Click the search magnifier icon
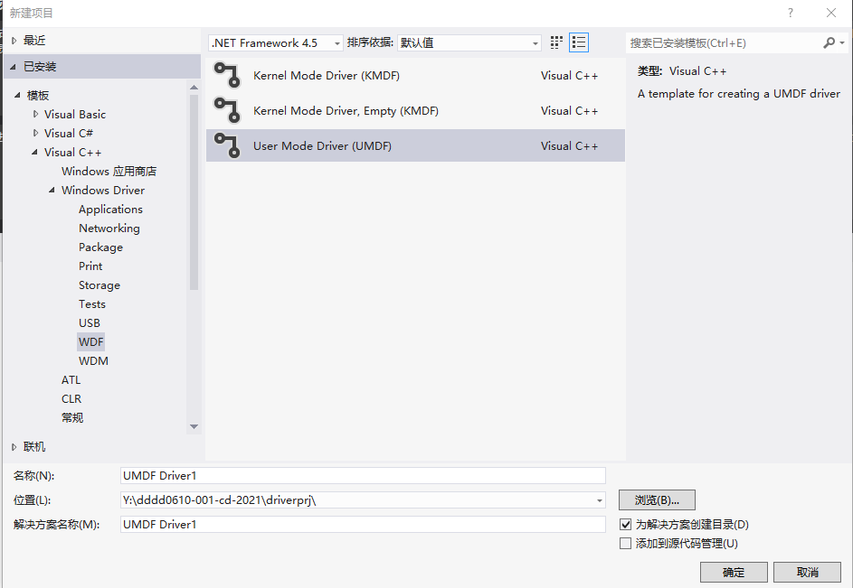Viewport: 853px width, 588px height. point(829,42)
